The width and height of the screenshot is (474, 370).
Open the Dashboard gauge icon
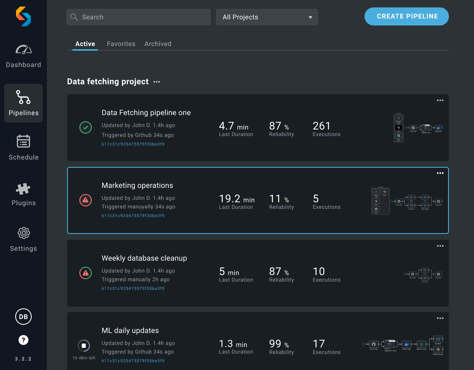click(23, 49)
